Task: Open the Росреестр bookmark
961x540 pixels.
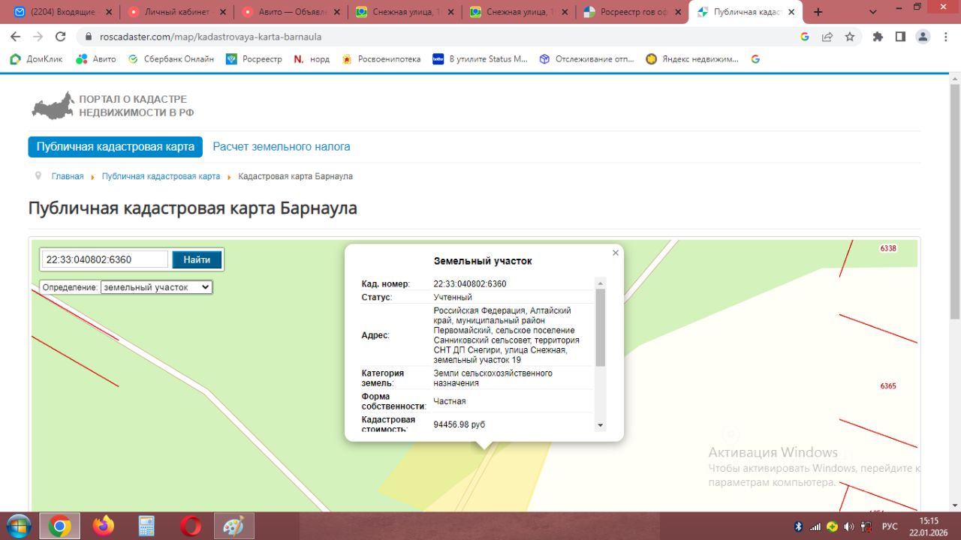Action: point(254,59)
